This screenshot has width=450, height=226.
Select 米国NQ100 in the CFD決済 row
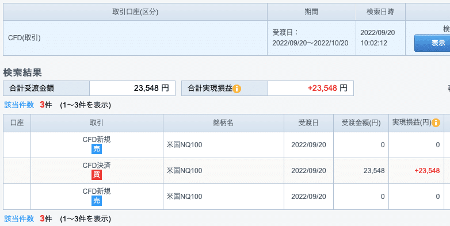[x=185, y=171]
